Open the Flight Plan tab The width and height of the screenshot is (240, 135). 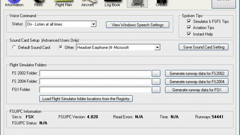tap(64, 4)
